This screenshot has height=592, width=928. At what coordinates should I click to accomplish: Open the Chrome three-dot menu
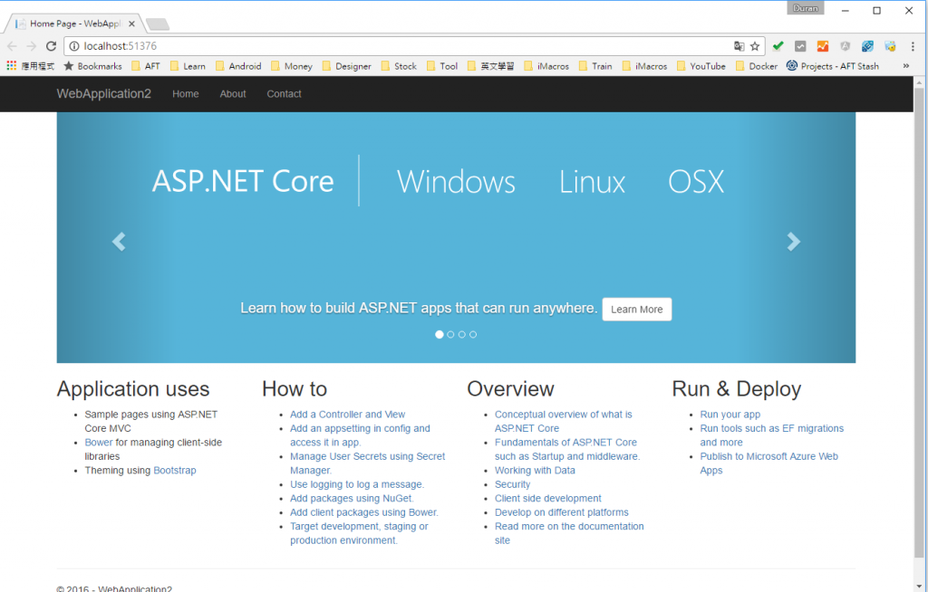[x=913, y=46]
